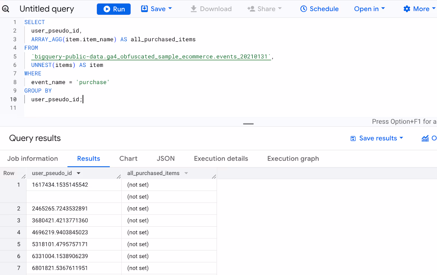437x275 pixels.
Task: Click the Schedule clock icon
Action: pyautogui.click(x=303, y=9)
